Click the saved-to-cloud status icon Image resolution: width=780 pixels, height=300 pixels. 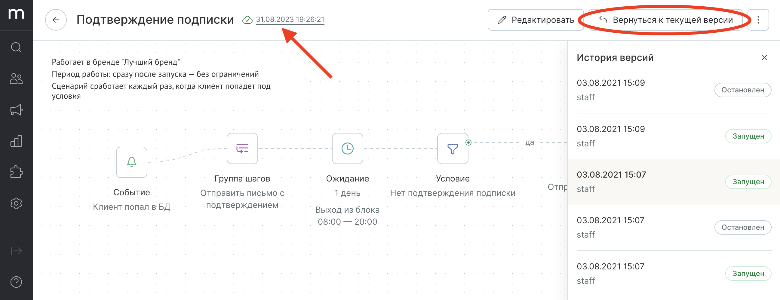[x=247, y=20]
